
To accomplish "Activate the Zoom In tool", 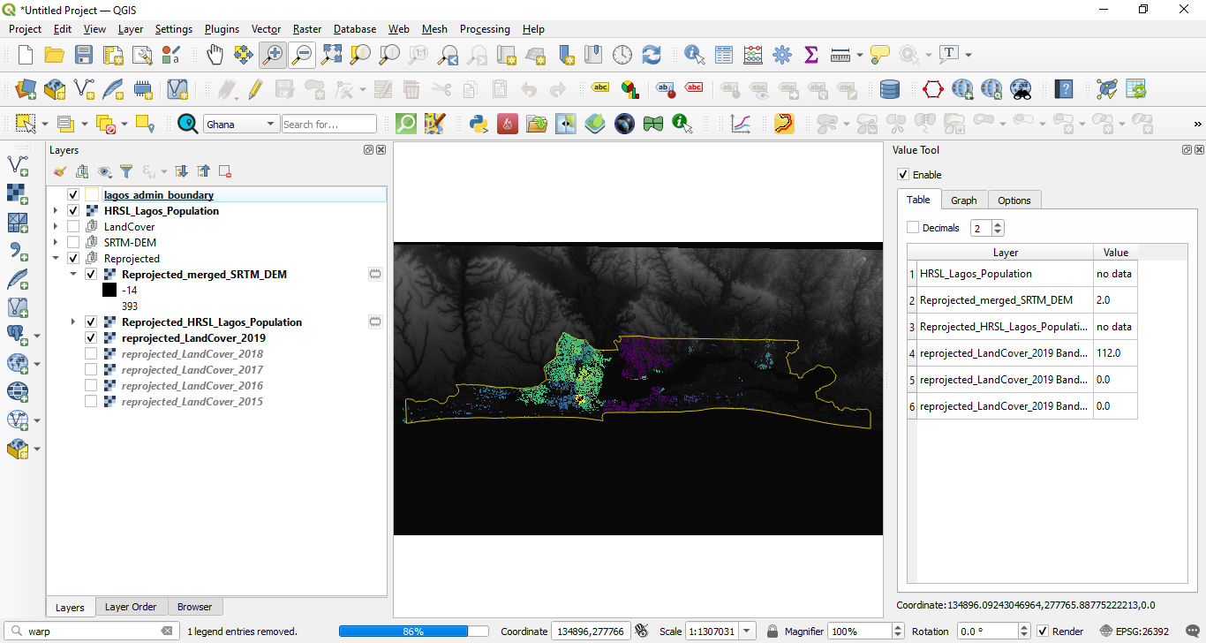I will (x=273, y=55).
